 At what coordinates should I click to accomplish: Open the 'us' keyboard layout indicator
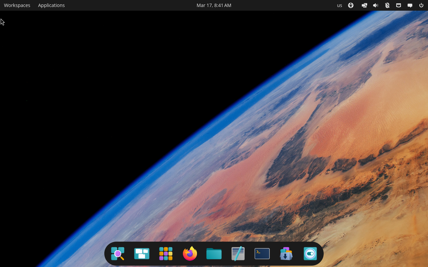[x=340, y=5]
